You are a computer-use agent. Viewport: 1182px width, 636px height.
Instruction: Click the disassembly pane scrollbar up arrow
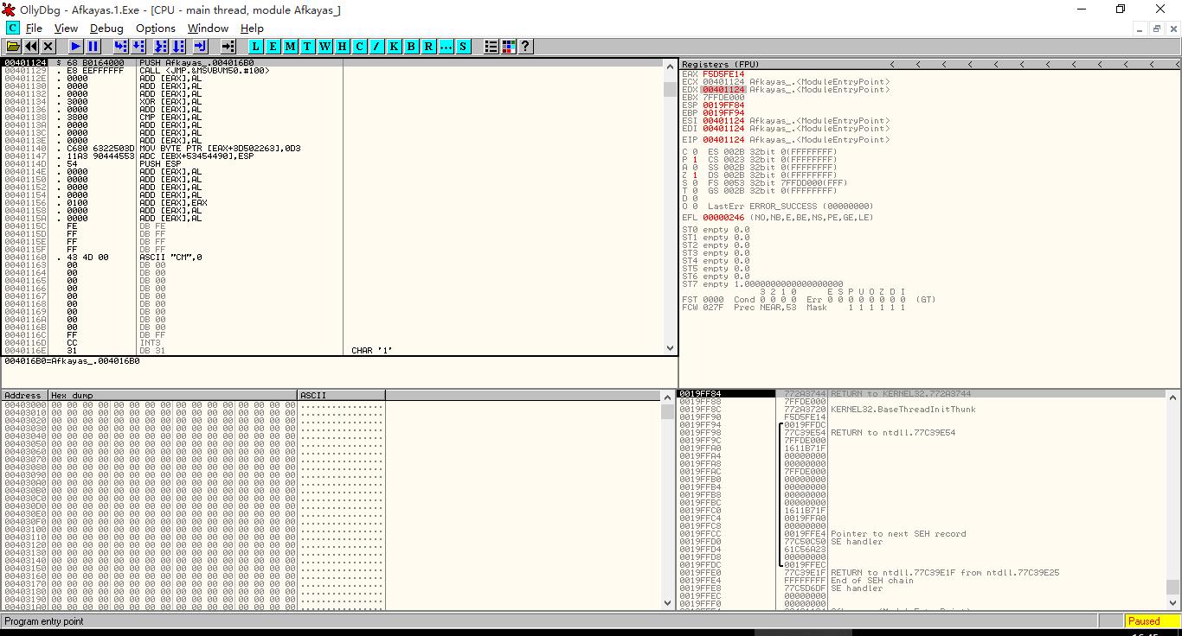tap(670, 66)
